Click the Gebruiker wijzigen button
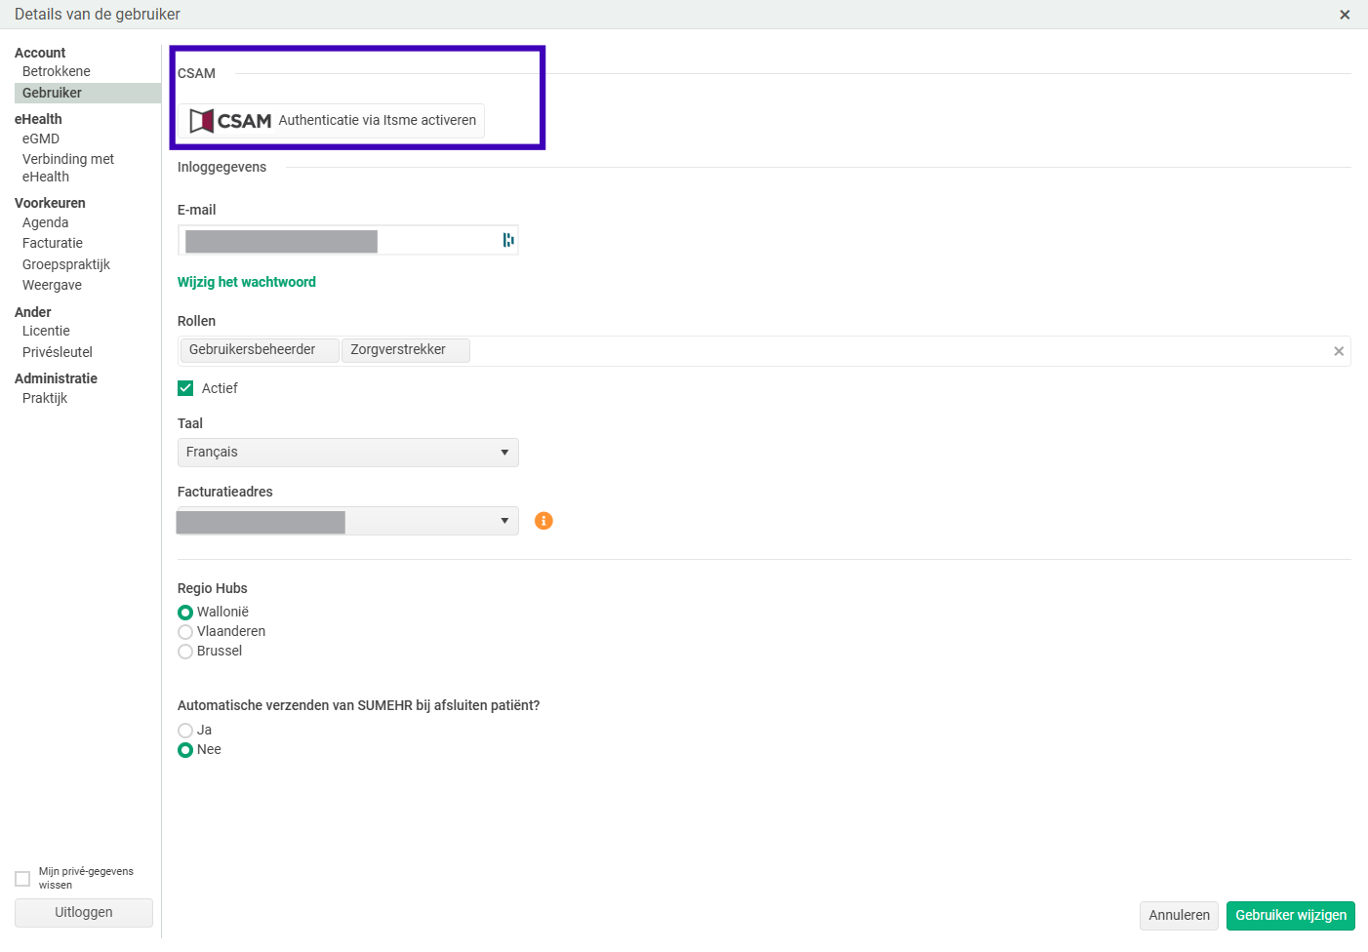Screen dimensions: 1368x952 (1290, 915)
